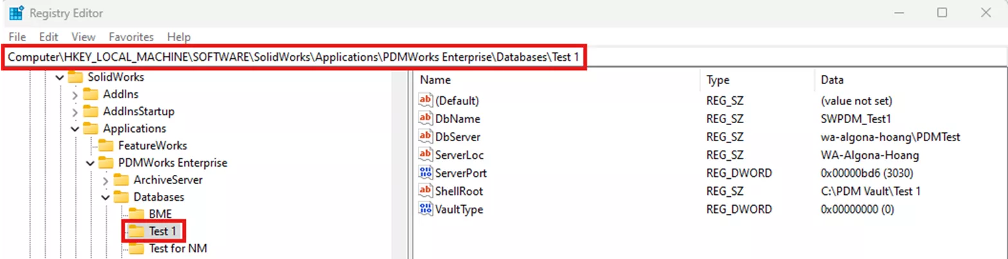
Task: Select the ArchiveServer key label
Action: tap(168, 180)
